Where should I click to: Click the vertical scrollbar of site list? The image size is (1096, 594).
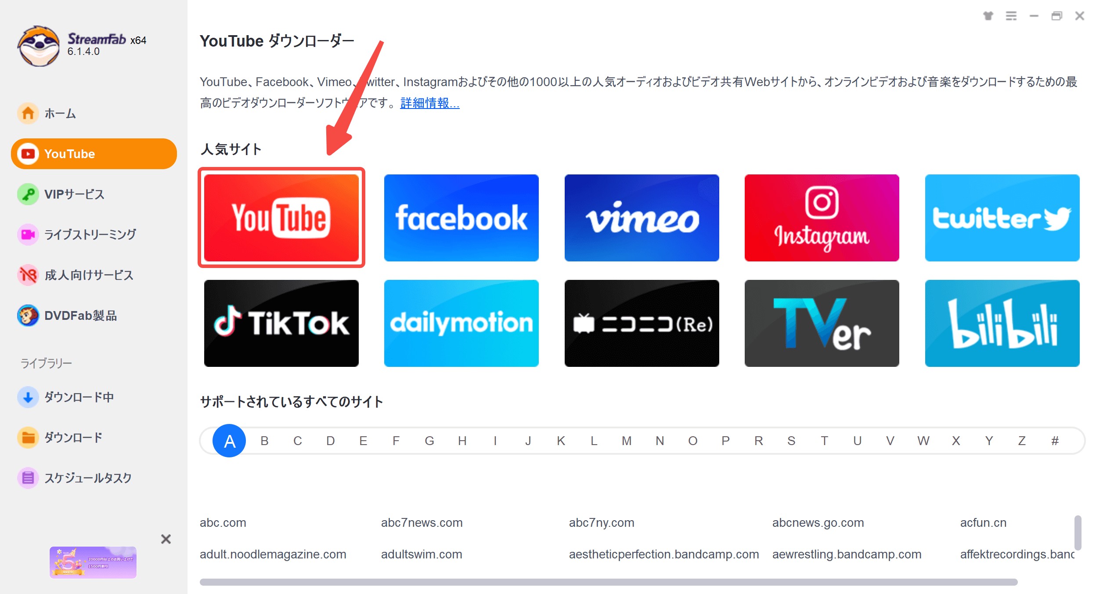[x=1078, y=532]
